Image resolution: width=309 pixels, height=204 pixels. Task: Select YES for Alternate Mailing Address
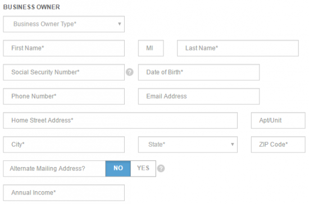click(x=143, y=169)
